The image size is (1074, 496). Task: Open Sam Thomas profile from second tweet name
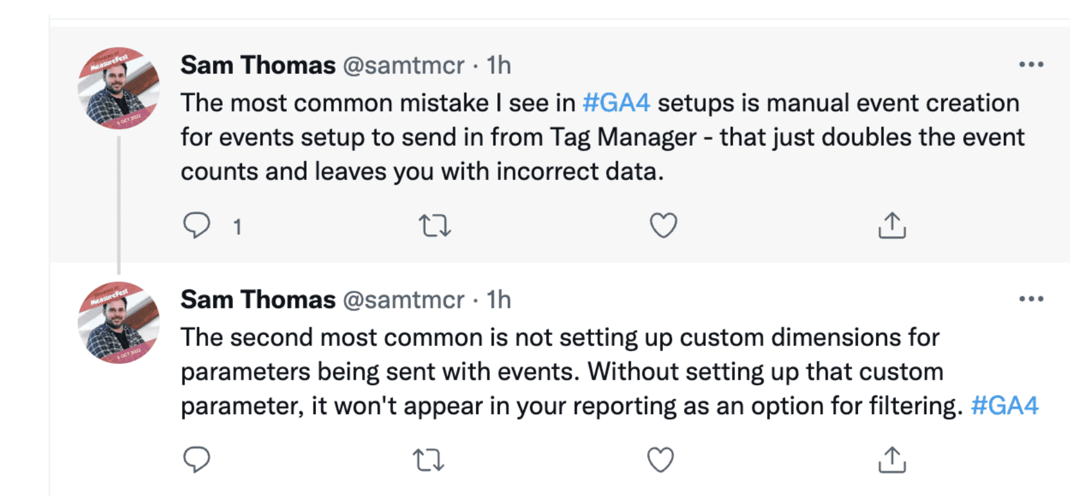(258, 299)
